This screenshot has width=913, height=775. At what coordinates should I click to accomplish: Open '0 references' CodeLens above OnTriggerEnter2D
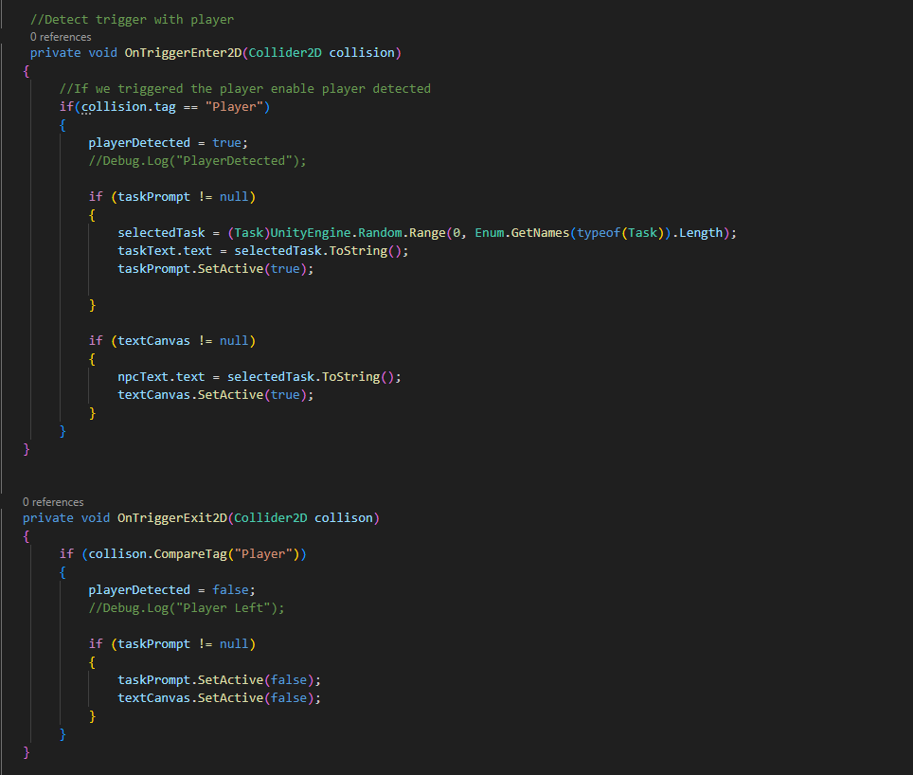click(61, 37)
